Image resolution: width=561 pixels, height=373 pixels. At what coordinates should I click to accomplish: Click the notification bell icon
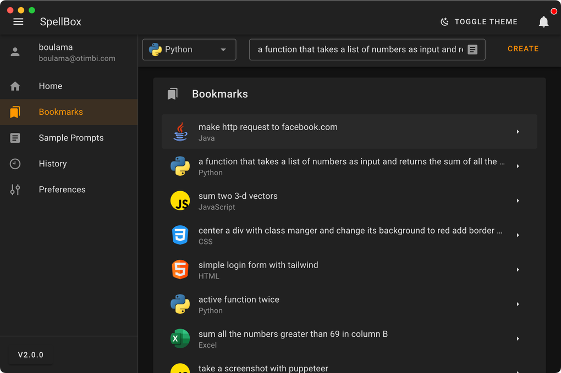click(543, 22)
